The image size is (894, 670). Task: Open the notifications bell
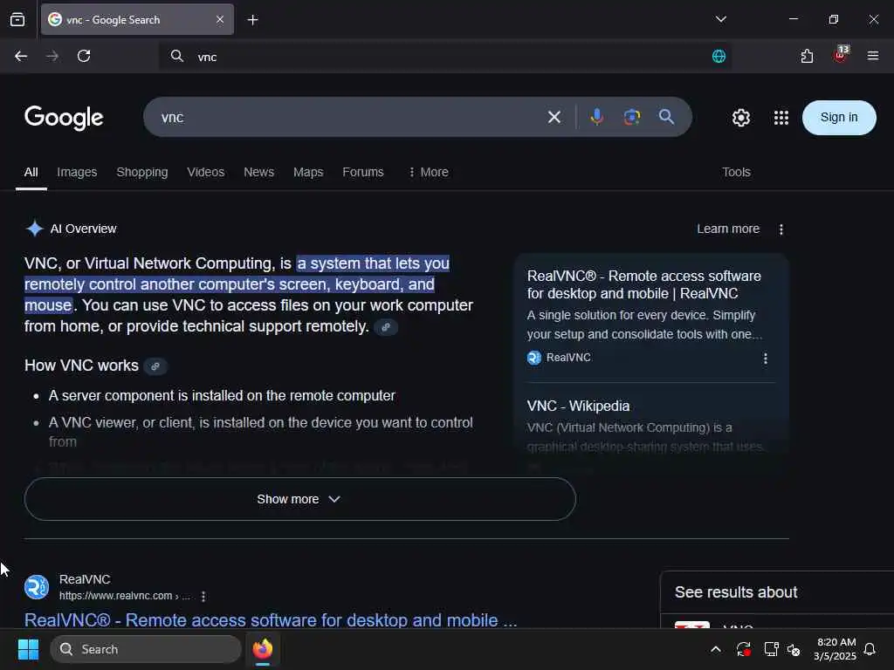(870, 649)
